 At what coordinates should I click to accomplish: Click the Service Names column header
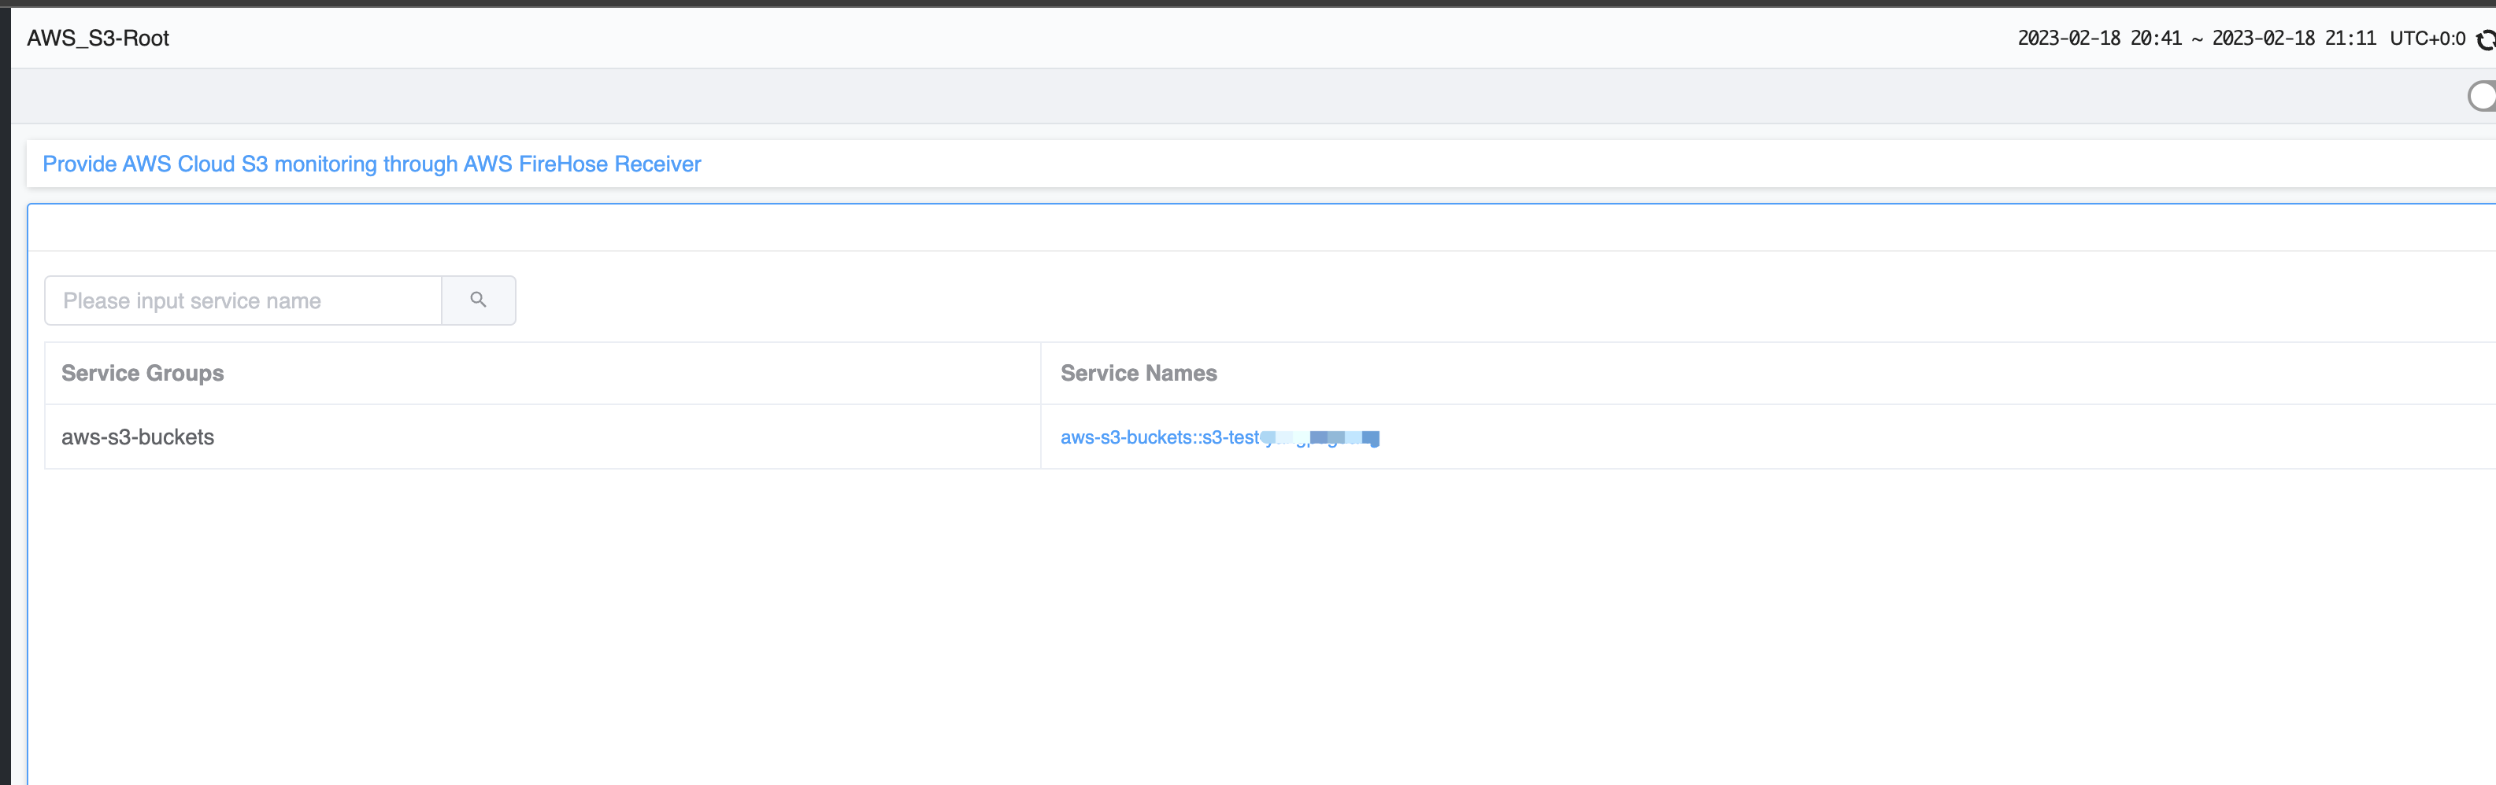pos(1768,373)
